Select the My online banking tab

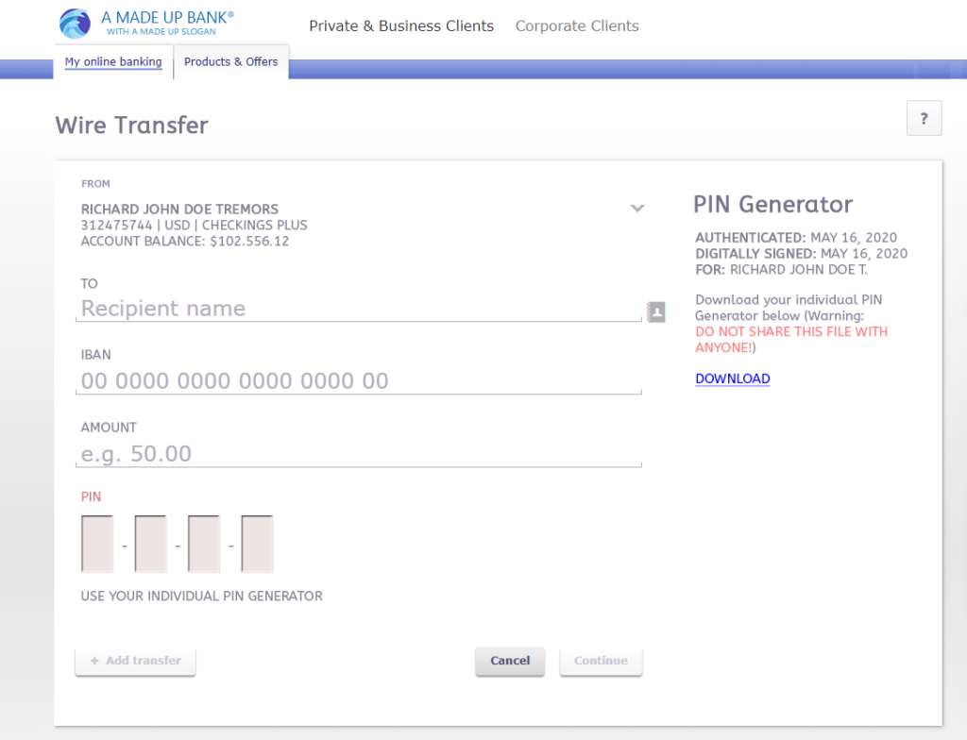coord(112,61)
